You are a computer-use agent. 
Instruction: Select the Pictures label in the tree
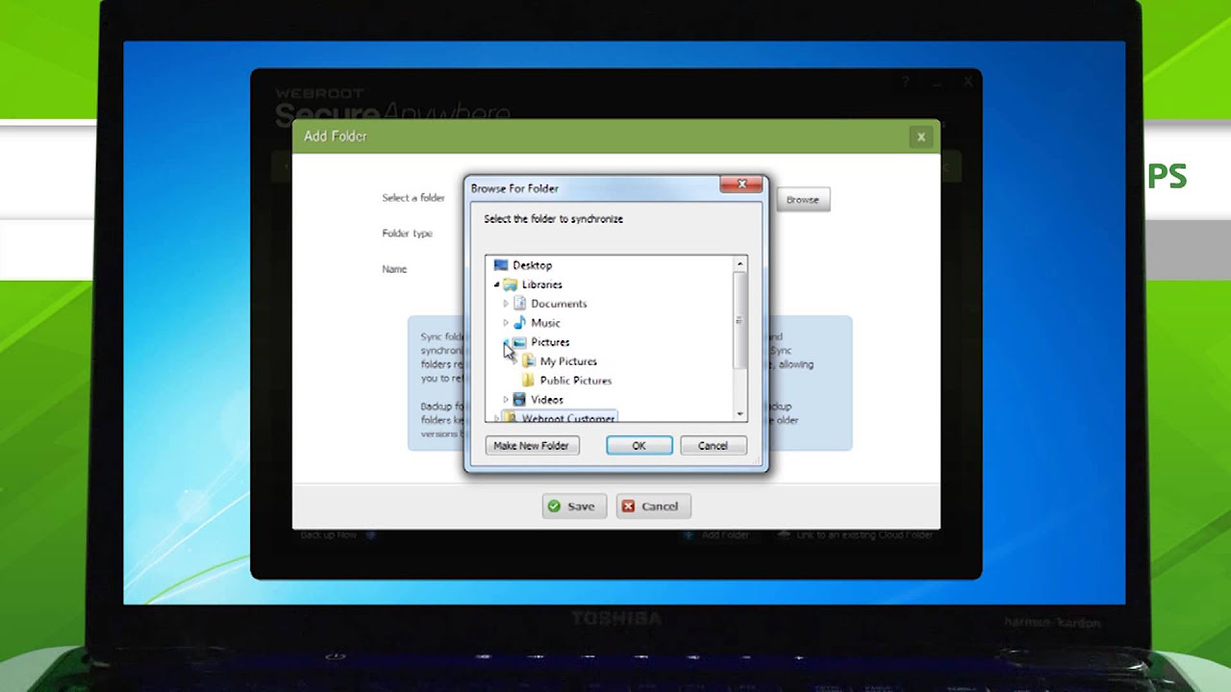pyautogui.click(x=550, y=342)
